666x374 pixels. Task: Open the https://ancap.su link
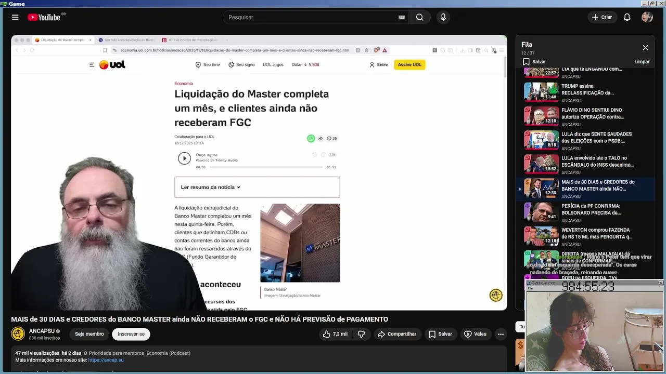tap(106, 360)
